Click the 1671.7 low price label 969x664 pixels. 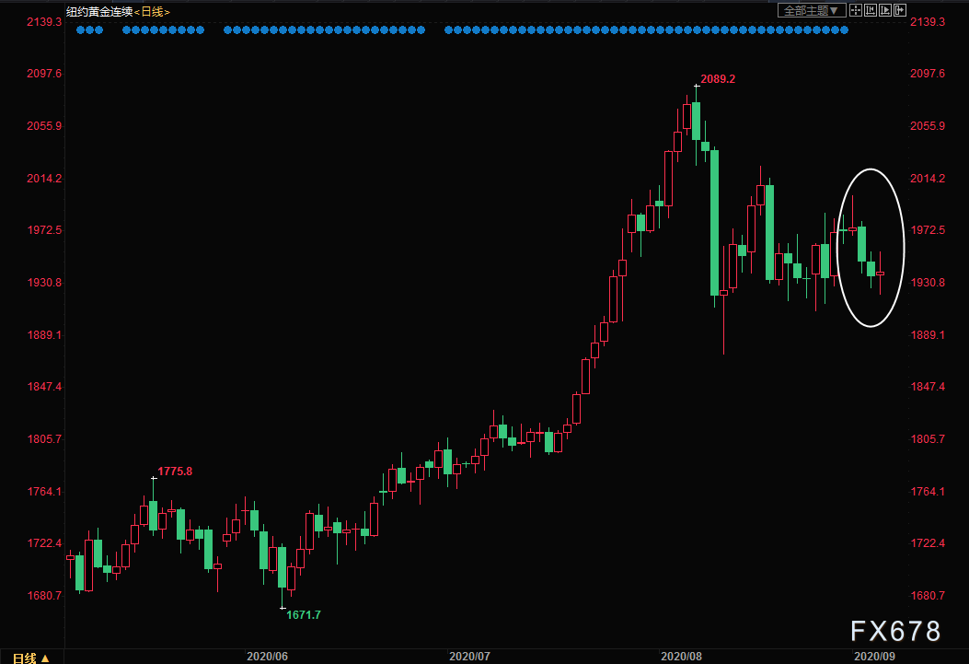tap(304, 615)
